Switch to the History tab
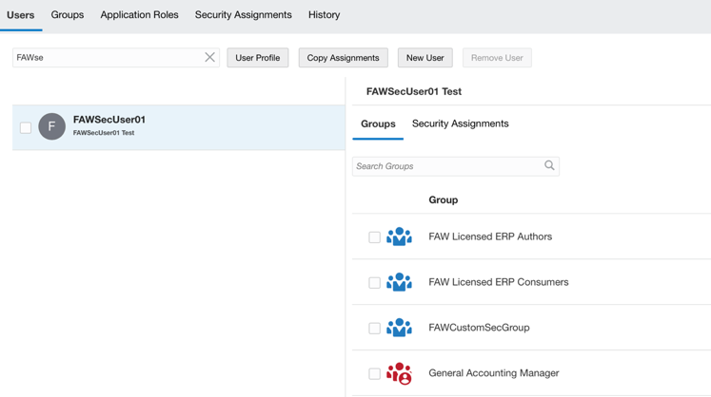This screenshot has height=397, width=711. pyautogui.click(x=324, y=15)
